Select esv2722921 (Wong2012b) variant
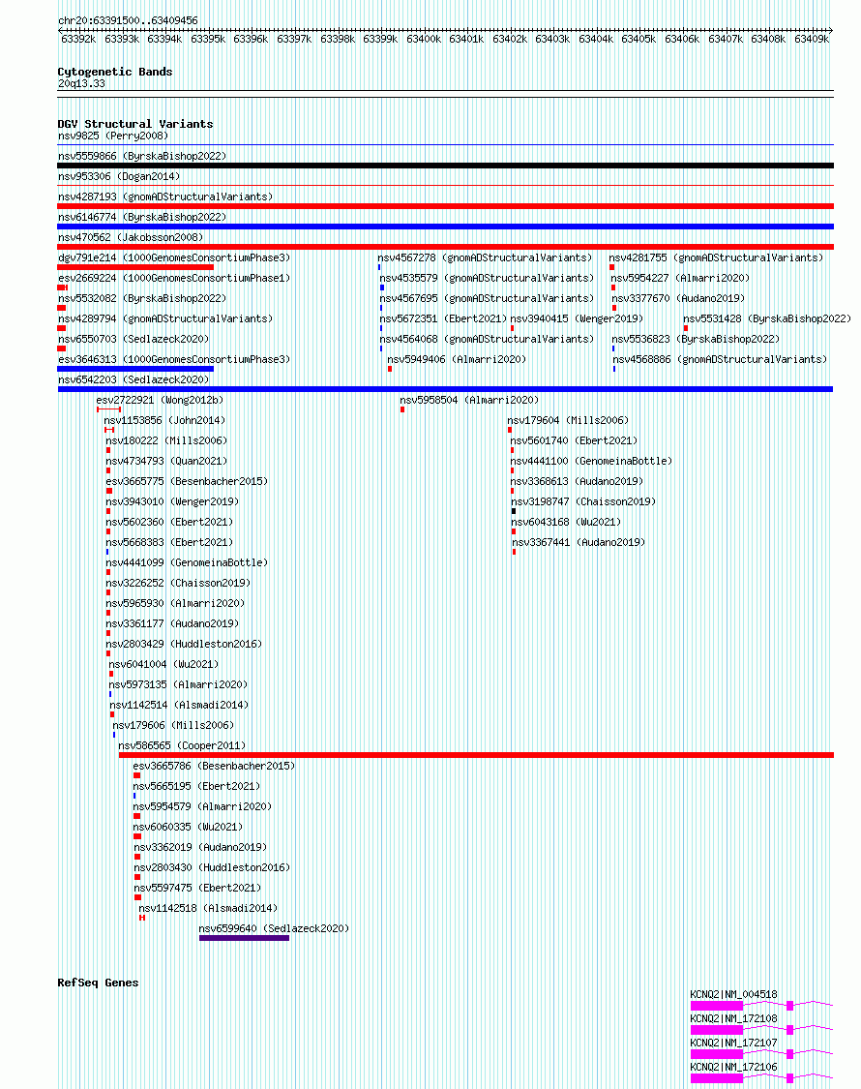This screenshot has width=861, height=1089. [160, 400]
